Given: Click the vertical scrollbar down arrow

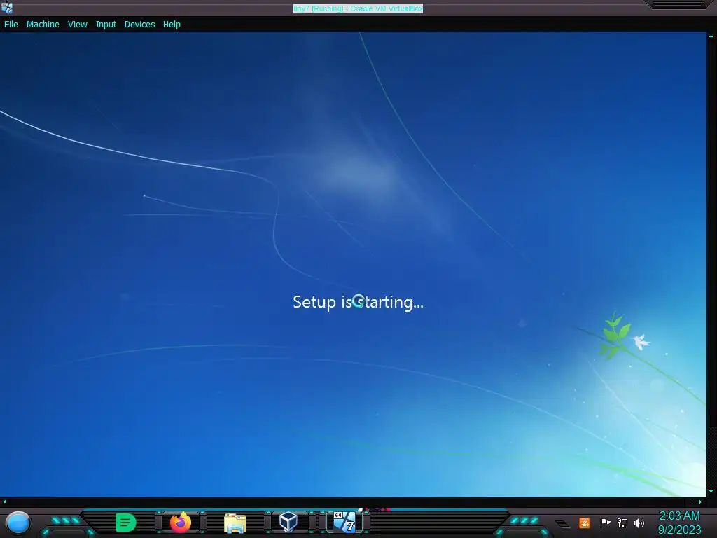Looking at the screenshot, I should point(711,492).
